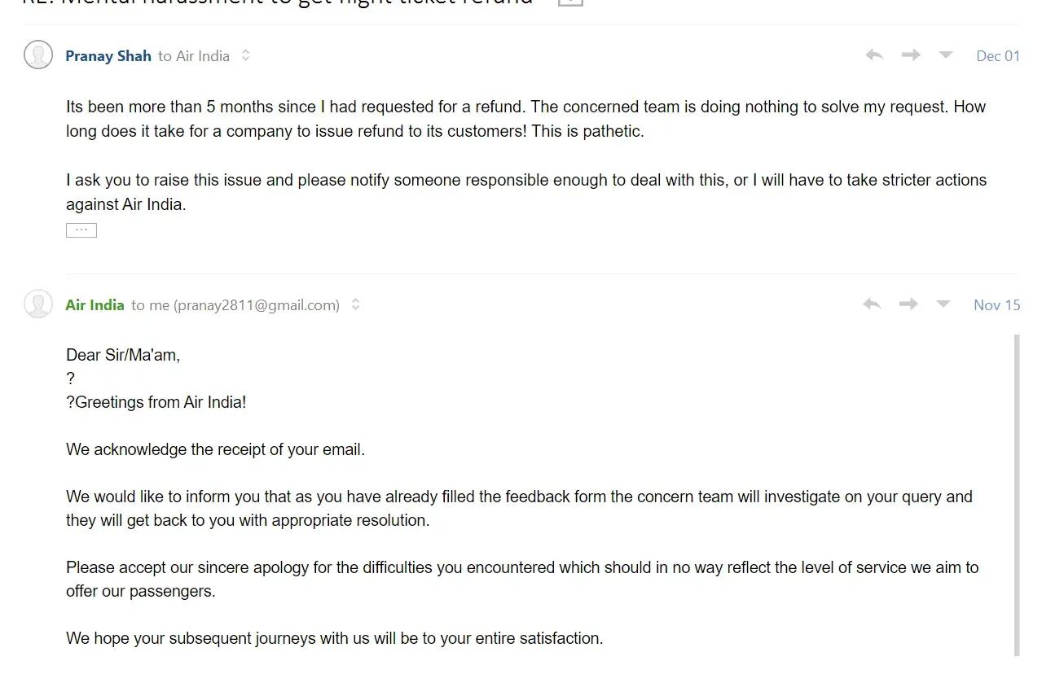Open more actions dropdown for Dec 01 message
Viewport: 1042px width, 674px height.
coord(946,55)
